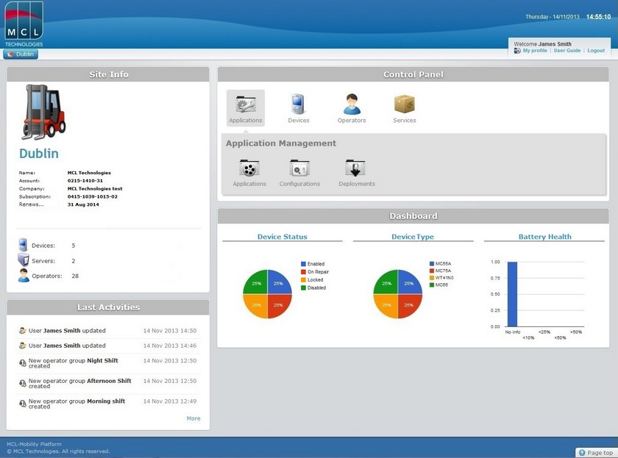The height and width of the screenshot is (458, 618).
Task: Click the red slice of Device Type pie
Action: point(410,306)
